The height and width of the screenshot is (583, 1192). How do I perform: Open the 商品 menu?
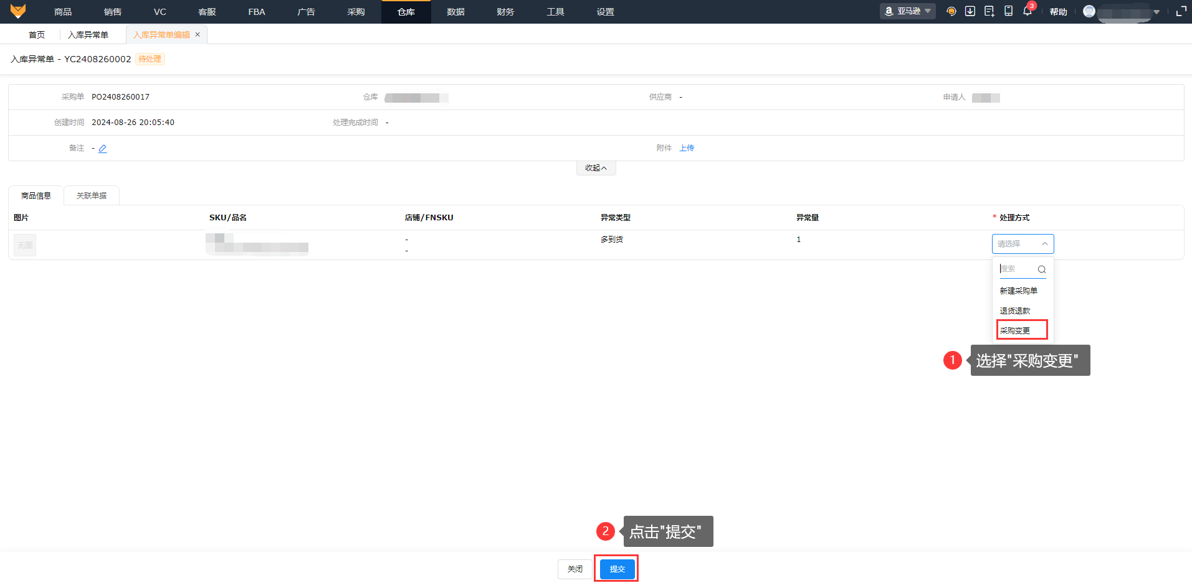click(63, 12)
